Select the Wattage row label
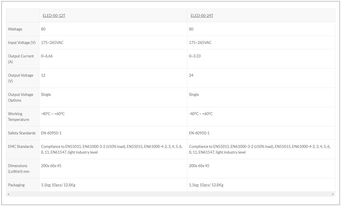The height and width of the screenshot is (207, 341). tap(15, 29)
